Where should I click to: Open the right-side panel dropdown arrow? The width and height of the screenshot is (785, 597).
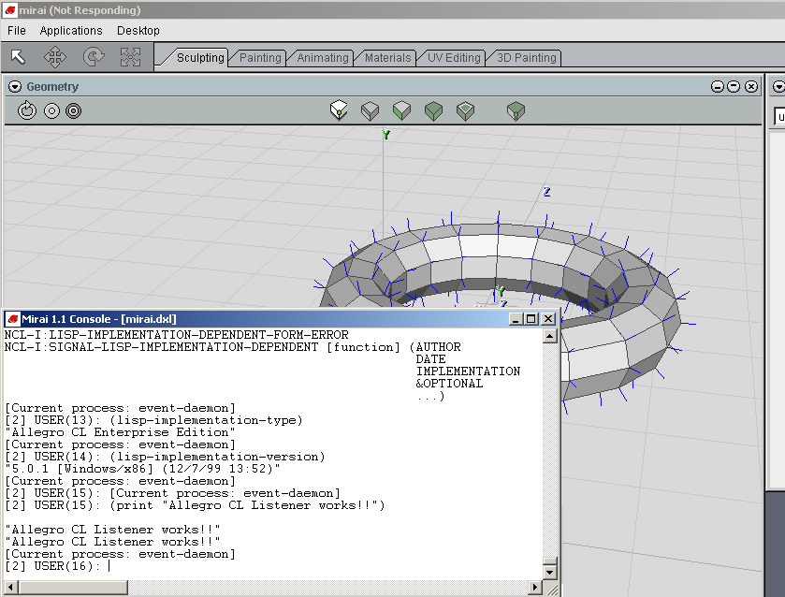(778, 87)
